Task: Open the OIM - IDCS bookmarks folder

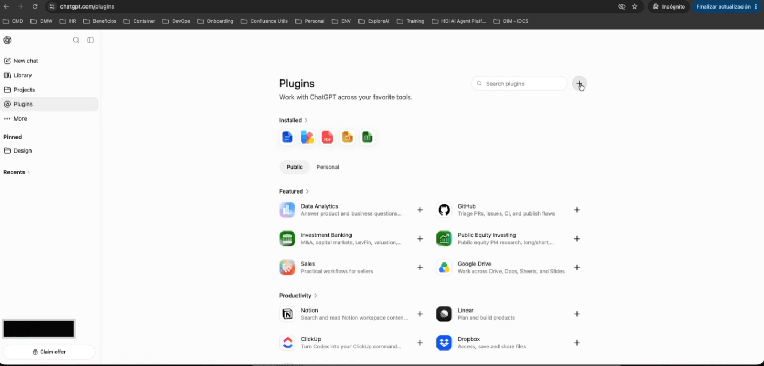Action: coord(511,21)
